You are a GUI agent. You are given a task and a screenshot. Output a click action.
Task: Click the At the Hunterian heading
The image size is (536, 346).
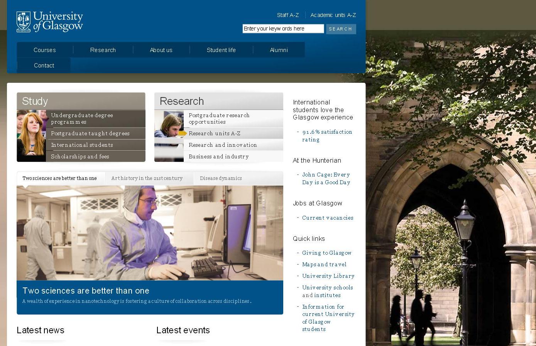[x=317, y=160]
